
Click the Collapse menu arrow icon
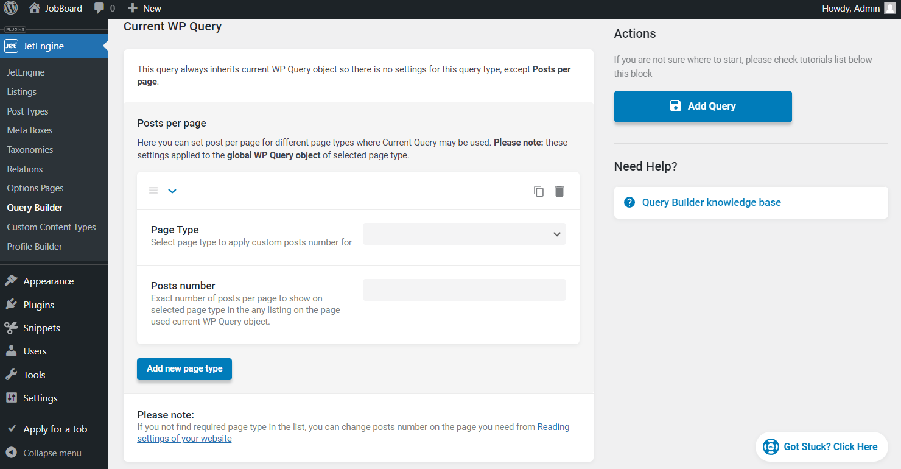pyautogui.click(x=11, y=453)
